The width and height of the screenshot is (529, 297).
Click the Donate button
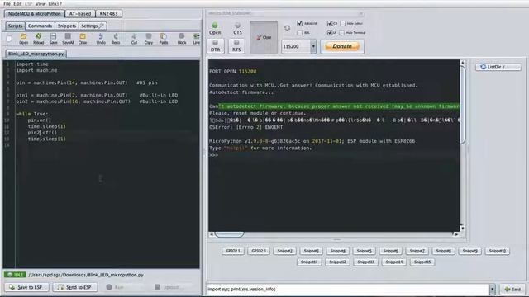pyautogui.click(x=342, y=46)
